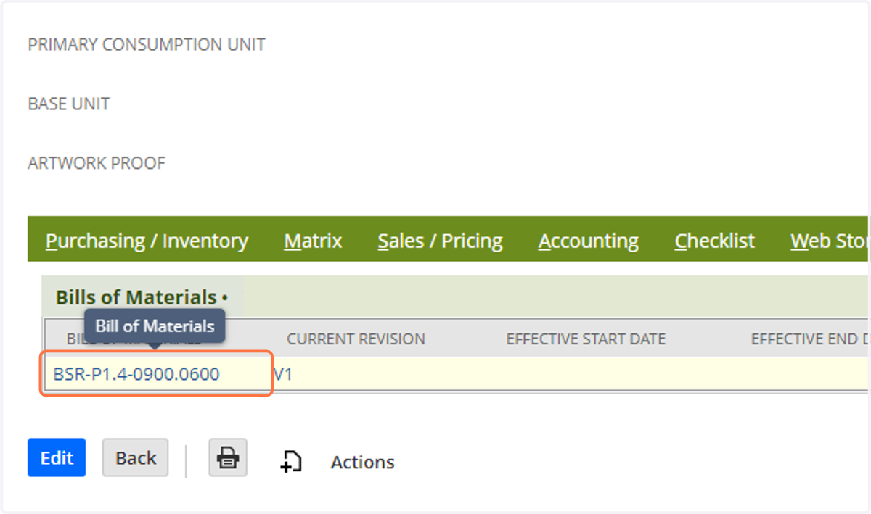Open the Purchasing / Inventory tab

[147, 241]
